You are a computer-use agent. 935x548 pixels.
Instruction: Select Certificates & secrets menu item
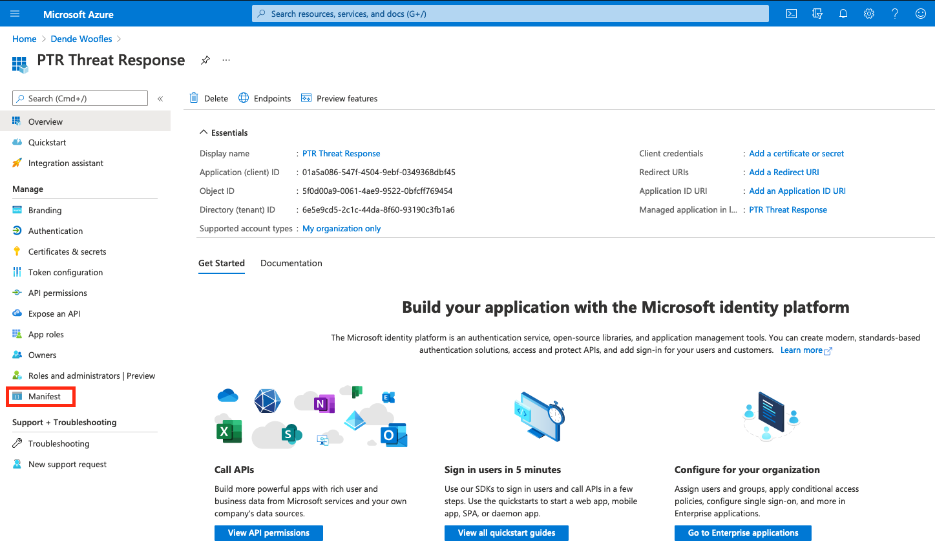(67, 251)
